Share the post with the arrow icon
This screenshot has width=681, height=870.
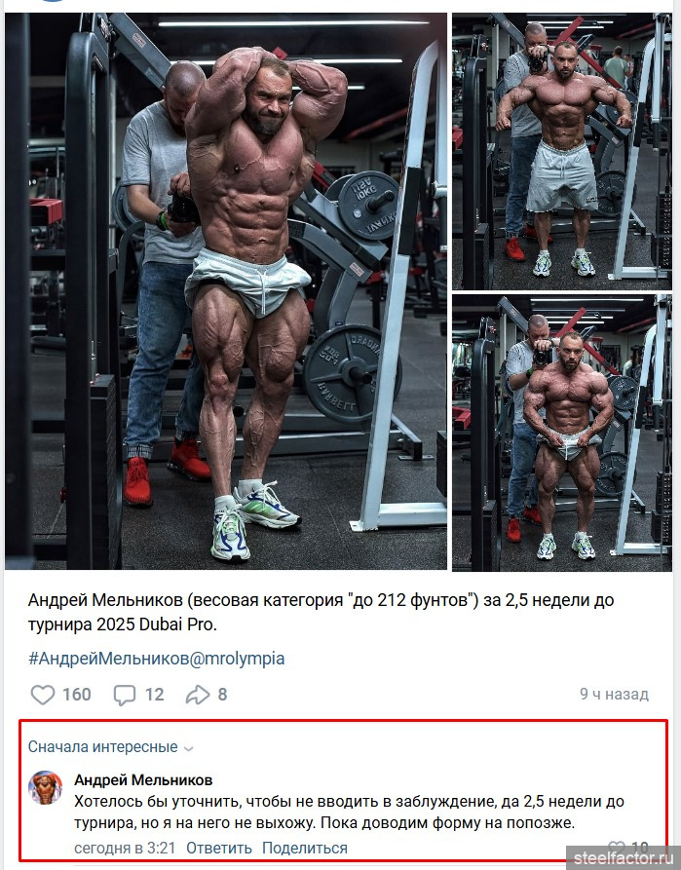click(x=197, y=695)
